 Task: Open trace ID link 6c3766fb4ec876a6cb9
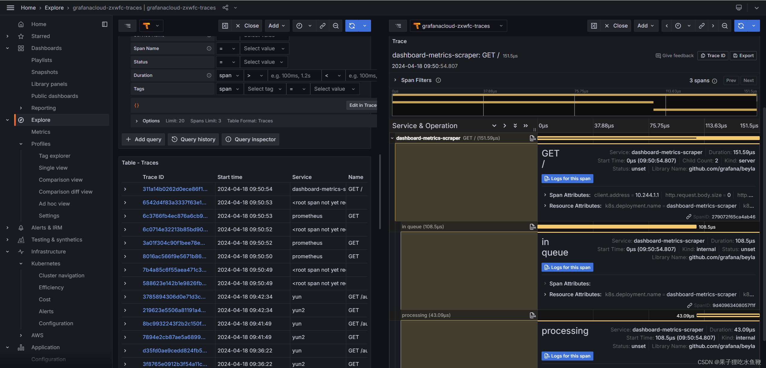[x=175, y=216]
